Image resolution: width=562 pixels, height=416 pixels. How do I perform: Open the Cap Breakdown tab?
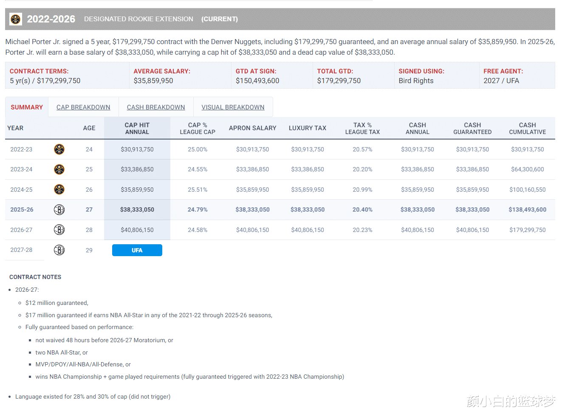point(83,107)
